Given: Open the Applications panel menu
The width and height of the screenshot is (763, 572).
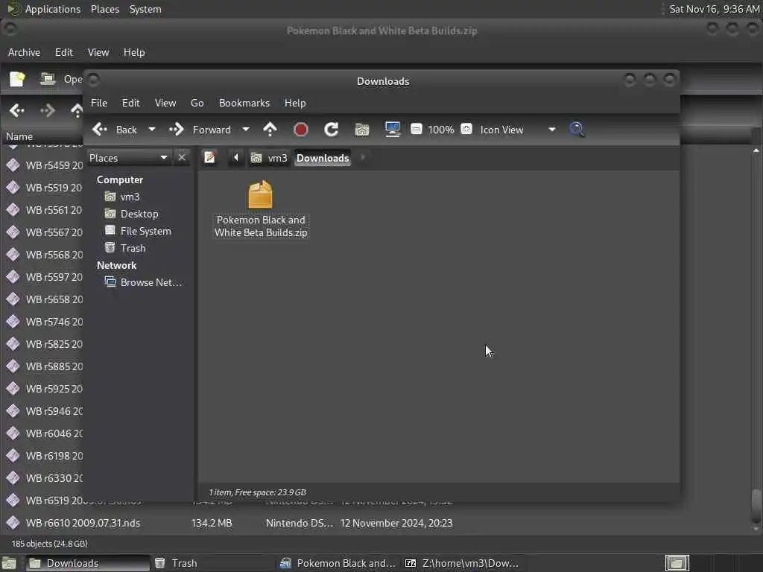Looking at the screenshot, I should [x=44, y=9].
